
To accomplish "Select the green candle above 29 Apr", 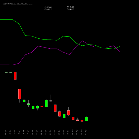I will point(64,116).
